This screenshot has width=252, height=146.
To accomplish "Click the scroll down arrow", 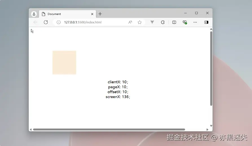I will pyautogui.click(x=211, y=126).
